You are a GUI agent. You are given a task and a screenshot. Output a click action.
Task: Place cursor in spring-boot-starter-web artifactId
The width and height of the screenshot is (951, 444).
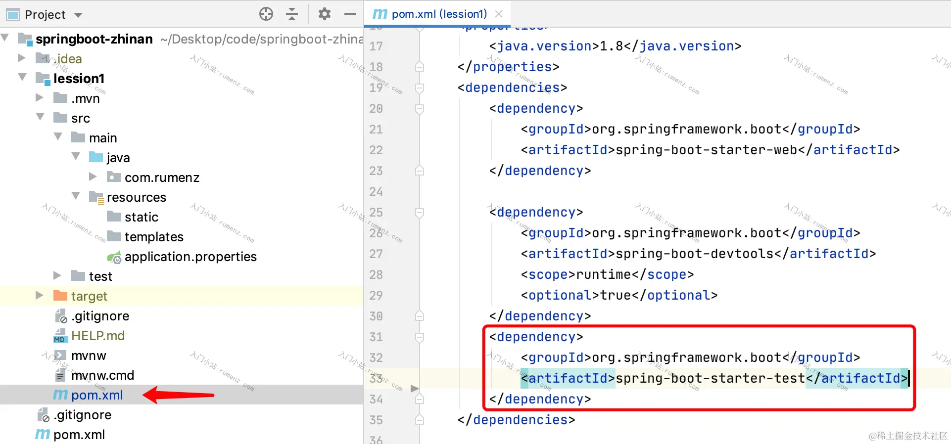pos(707,150)
